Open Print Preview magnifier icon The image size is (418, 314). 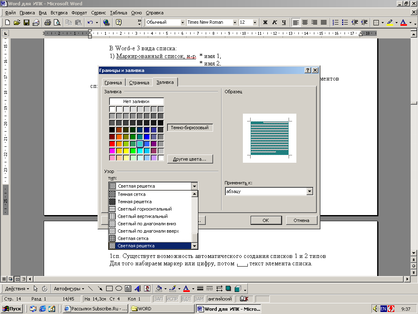pyautogui.click(x=57, y=22)
